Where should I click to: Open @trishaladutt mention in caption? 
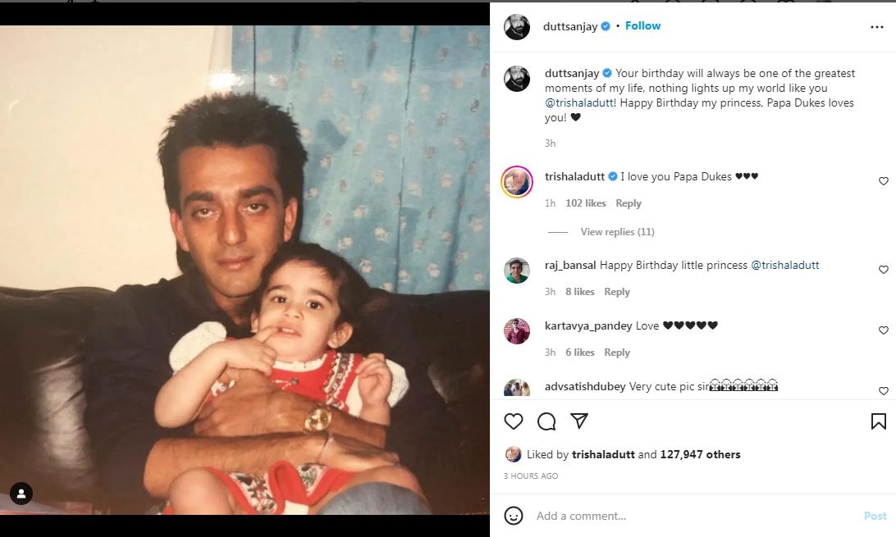point(580,102)
